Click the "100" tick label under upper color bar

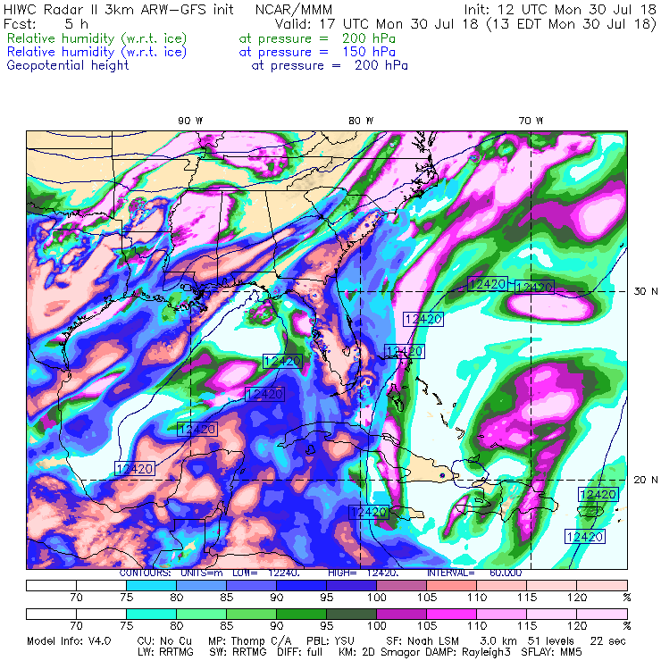click(376, 598)
